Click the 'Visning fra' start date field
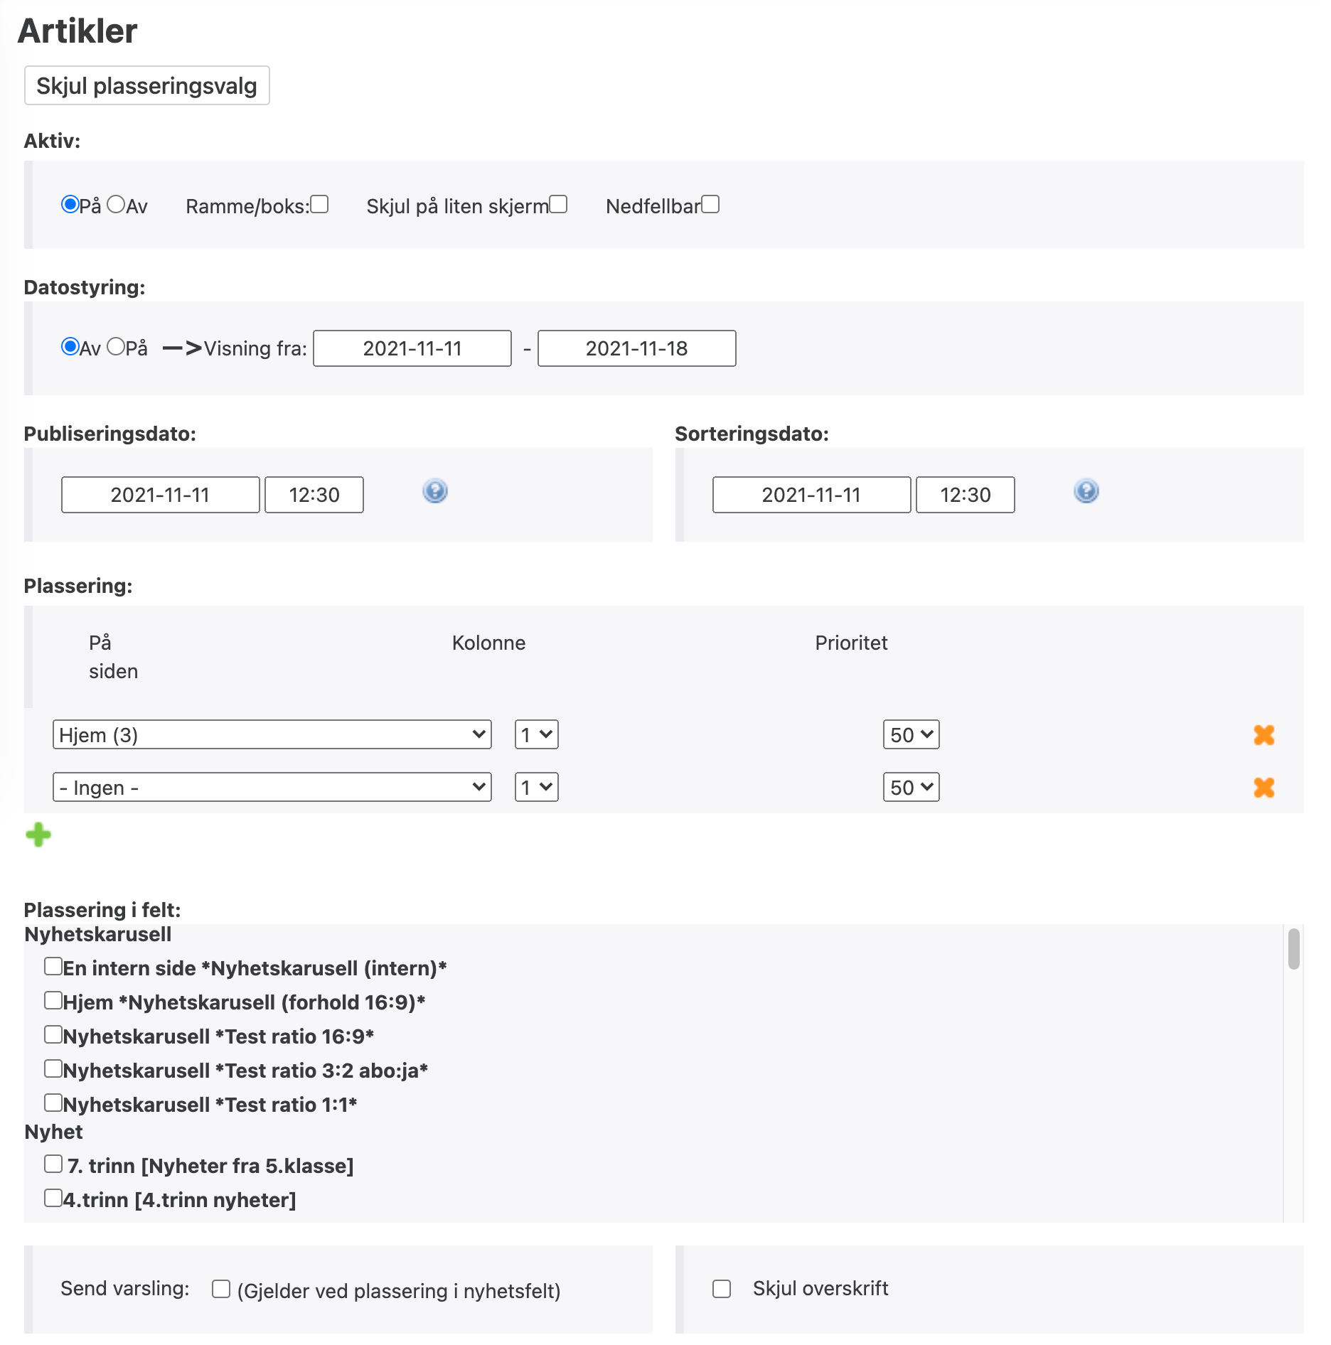1331x1345 pixels. point(412,348)
